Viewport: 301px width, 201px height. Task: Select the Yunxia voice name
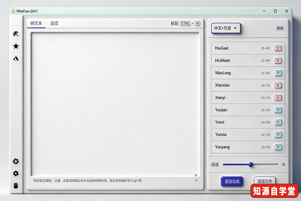(221, 135)
